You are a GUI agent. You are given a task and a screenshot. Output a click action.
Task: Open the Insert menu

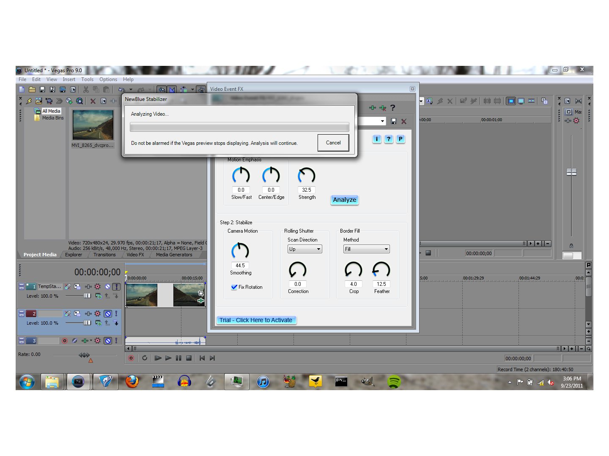[69, 79]
